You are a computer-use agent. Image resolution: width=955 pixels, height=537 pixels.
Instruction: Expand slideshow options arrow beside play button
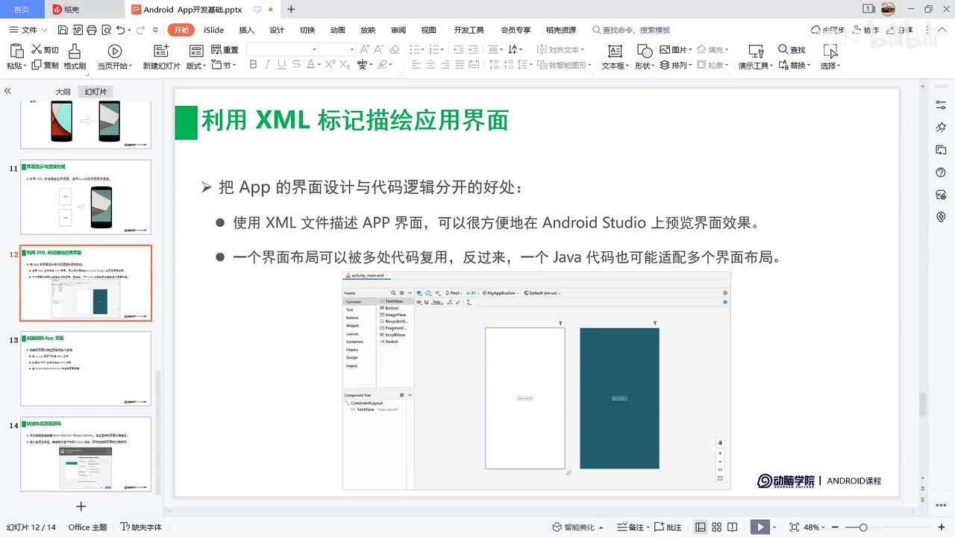tap(775, 527)
